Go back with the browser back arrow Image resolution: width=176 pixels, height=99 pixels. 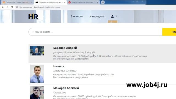3,7
